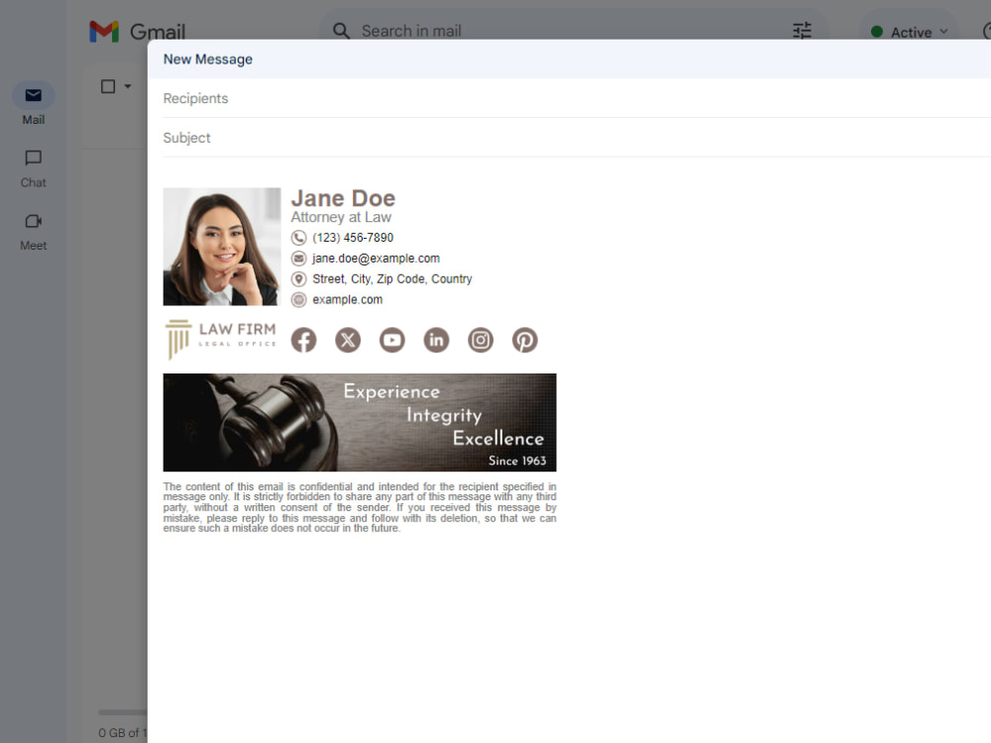
Task: Click the Search in mail box
Action: coord(572,31)
